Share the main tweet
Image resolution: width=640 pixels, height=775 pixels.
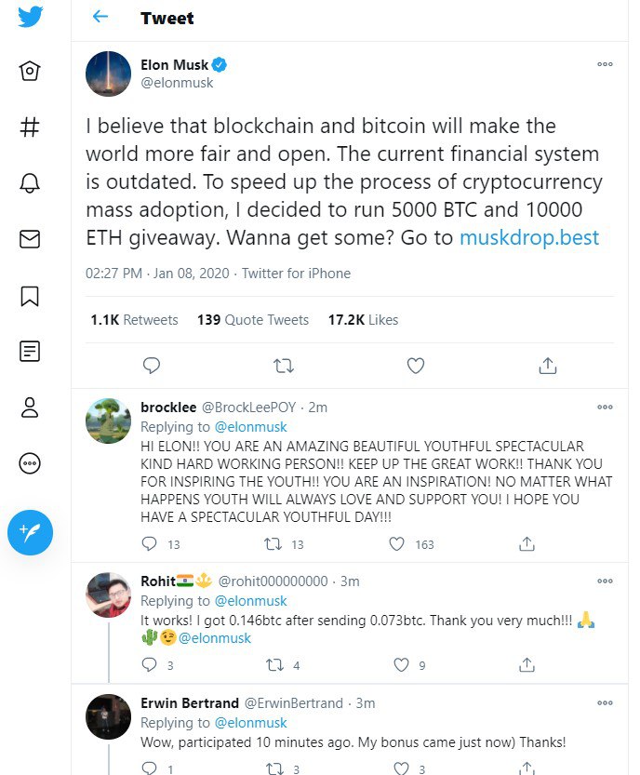(548, 366)
